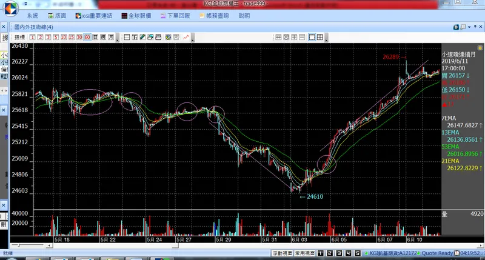Open the 帳務查詢 menu
The width and height of the screenshot is (485, 260).
point(214,16)
